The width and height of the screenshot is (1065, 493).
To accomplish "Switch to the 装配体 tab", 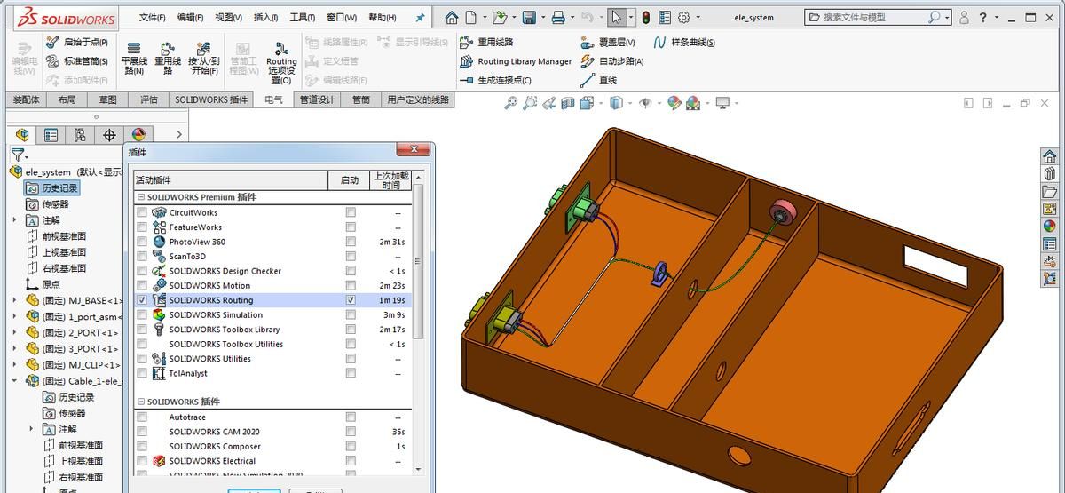I will pyautogui.click(x=26, y=100).
